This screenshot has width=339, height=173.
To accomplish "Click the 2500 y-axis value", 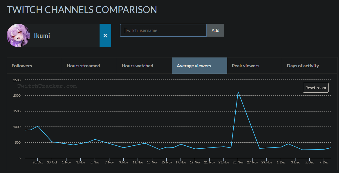I will click(x=17, y=80).
